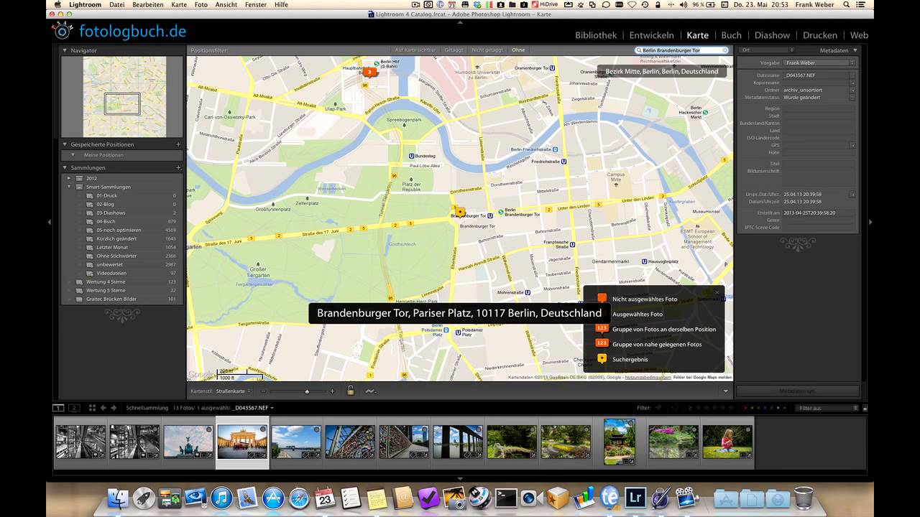Go back with the left arrow icon
The width and height of the screenshot is (920, 517).
click(103, 408)
